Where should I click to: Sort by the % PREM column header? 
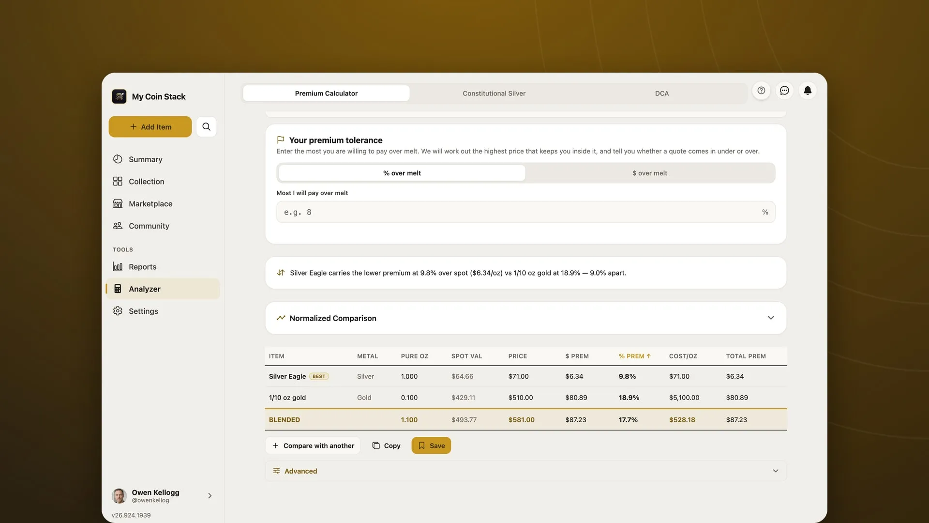(x=634, y=356)
